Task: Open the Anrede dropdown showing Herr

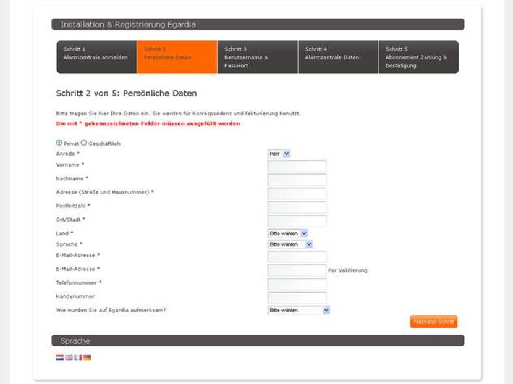Action: pos(279,154)
